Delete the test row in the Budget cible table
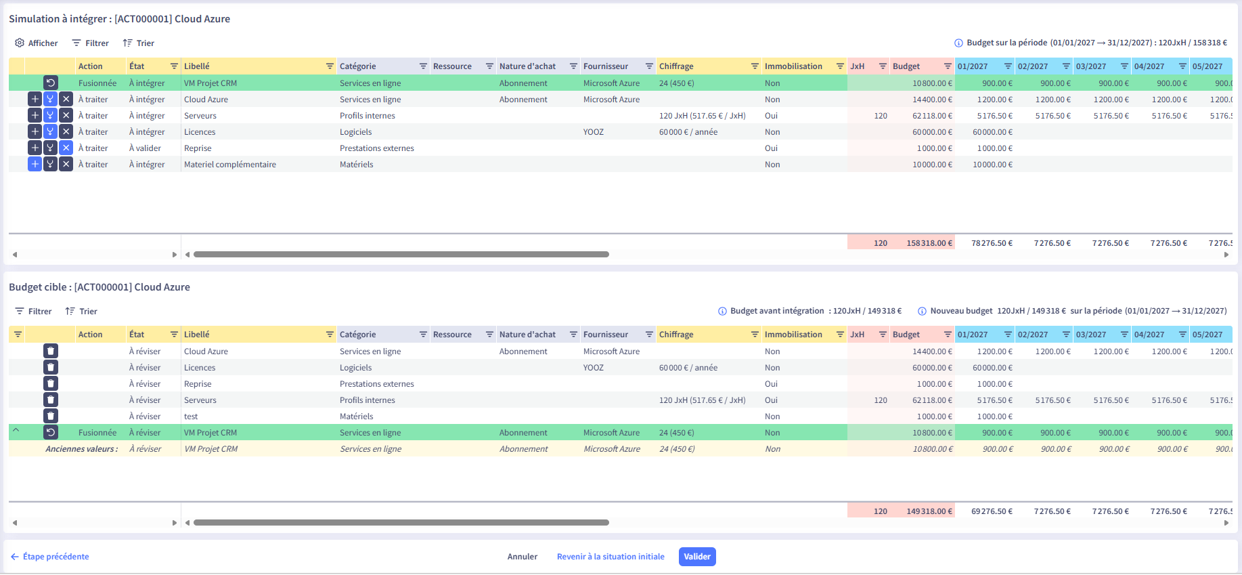This screenshot has width=1242, height=575. click(x=51, y=416)
